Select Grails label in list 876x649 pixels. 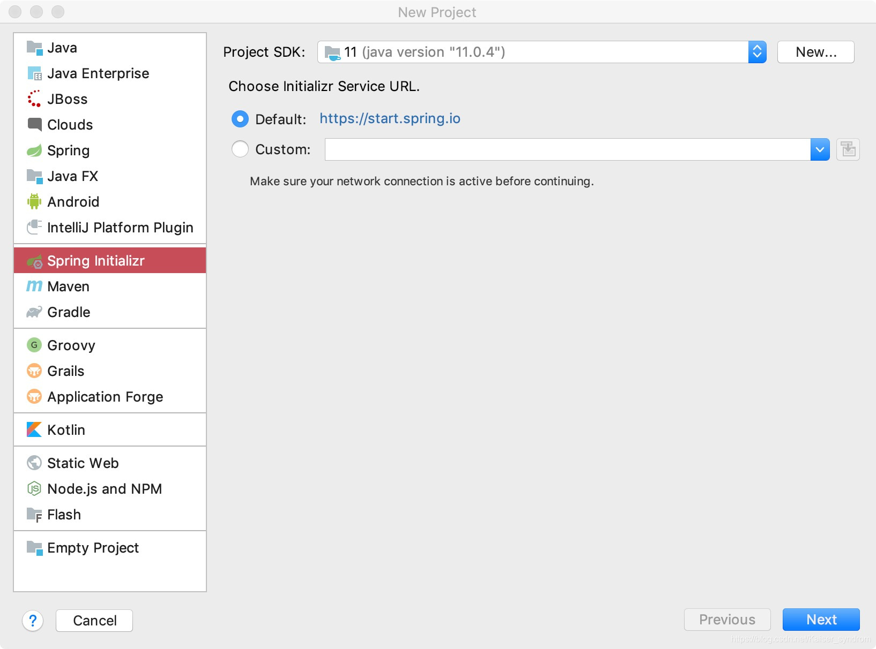coord(66,371)
